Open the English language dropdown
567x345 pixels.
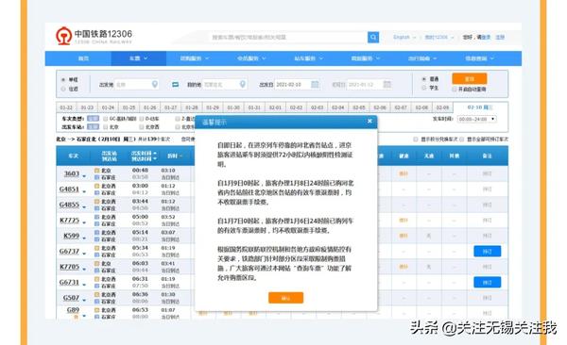[404, 37]
